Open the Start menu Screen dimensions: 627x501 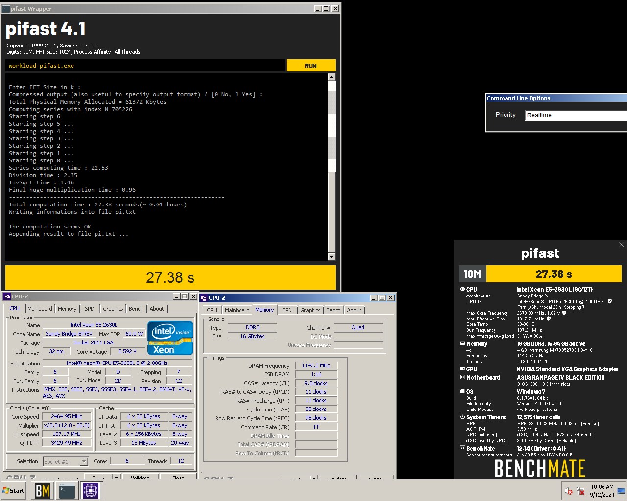click(x=14, y=491)
